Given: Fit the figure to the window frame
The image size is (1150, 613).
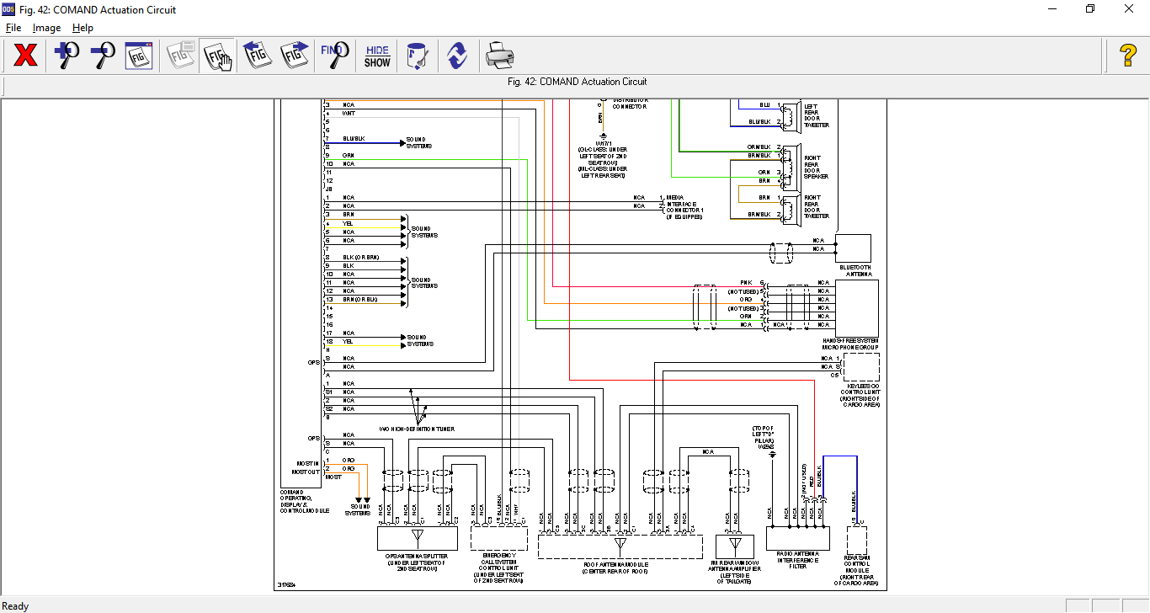Looking at the screenshot, I should click(x=138, y=56).
